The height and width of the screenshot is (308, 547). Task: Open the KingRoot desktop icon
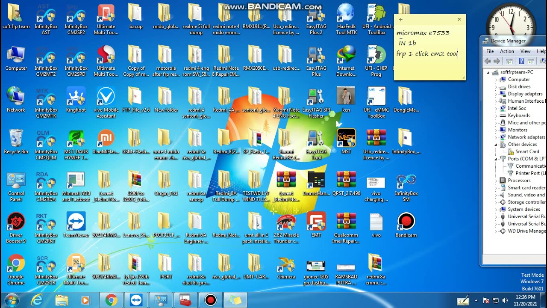[76, 100]
